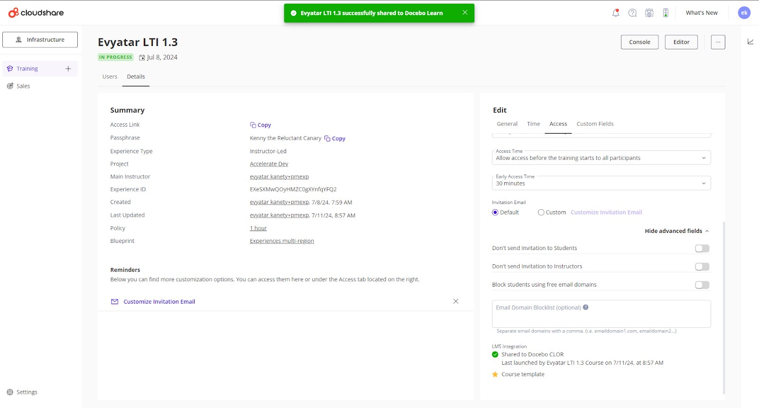Open the Main Instructor evyatar kanety+pmexp link
Viewport: 759px width, 408px height.
279,177
